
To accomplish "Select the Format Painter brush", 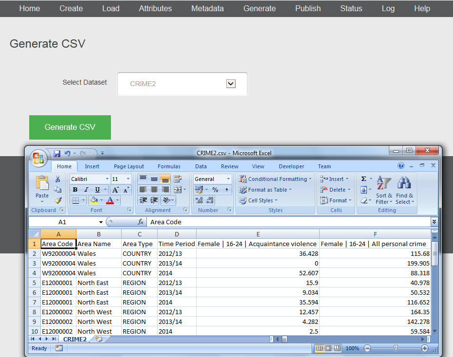I will 58,200.
